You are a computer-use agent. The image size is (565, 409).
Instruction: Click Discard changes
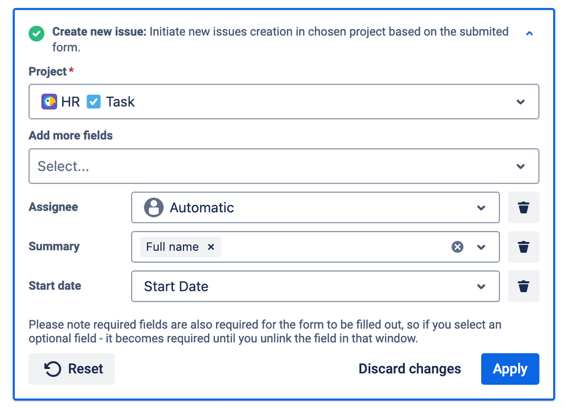click(x=409, y=369)
